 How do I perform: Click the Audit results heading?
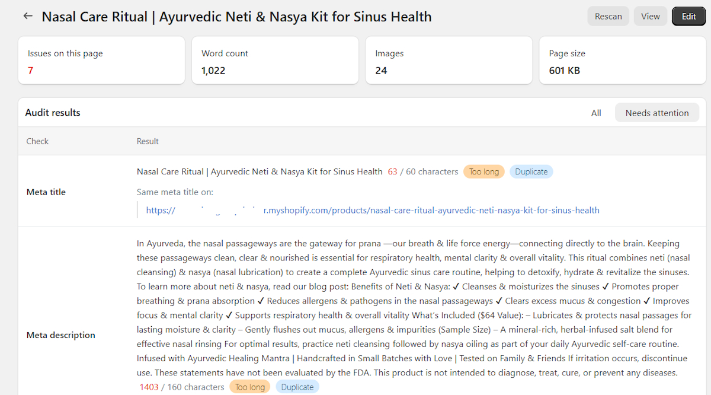pos(53,113)
